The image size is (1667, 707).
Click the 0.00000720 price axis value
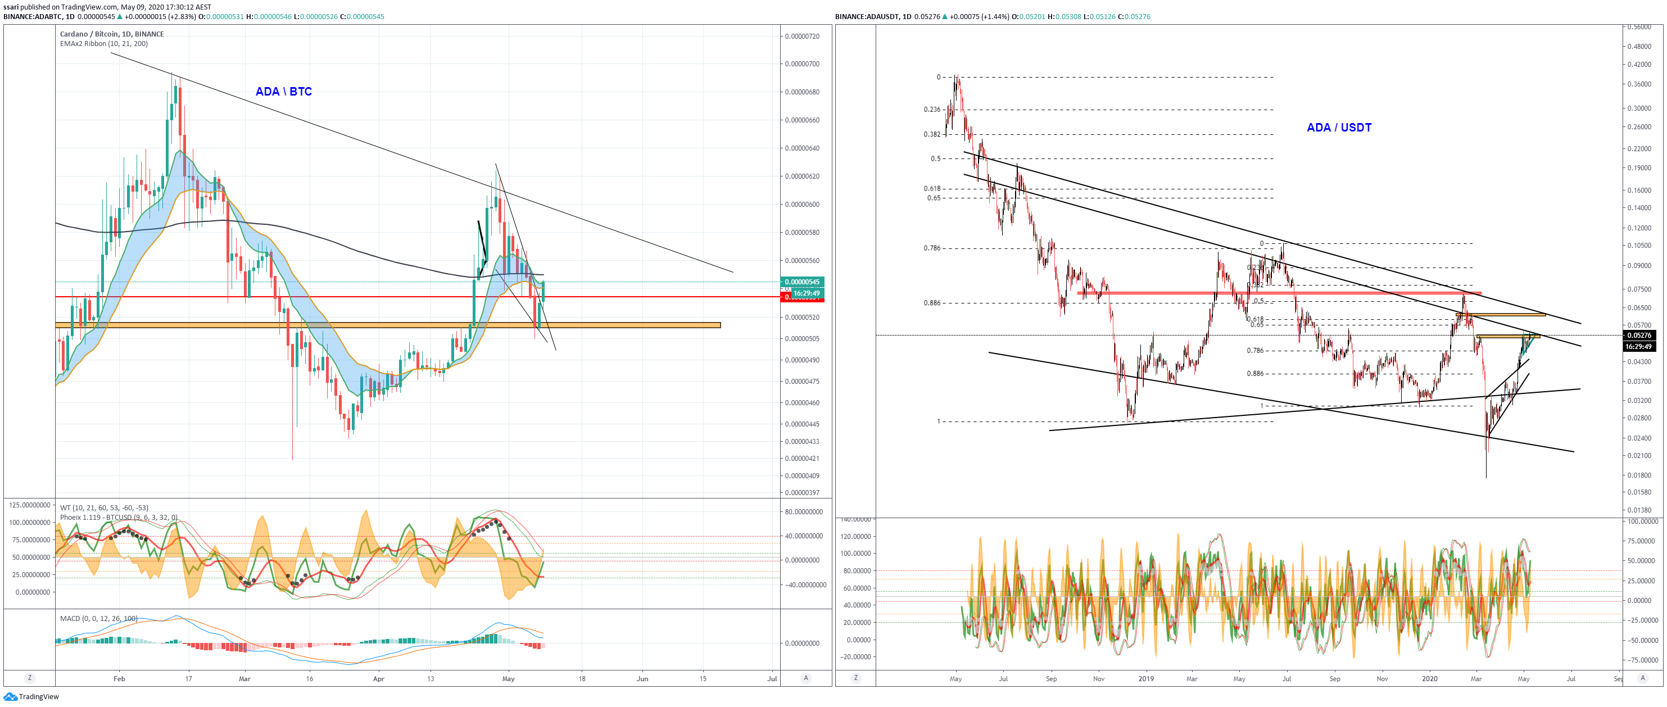click(802, 36)
